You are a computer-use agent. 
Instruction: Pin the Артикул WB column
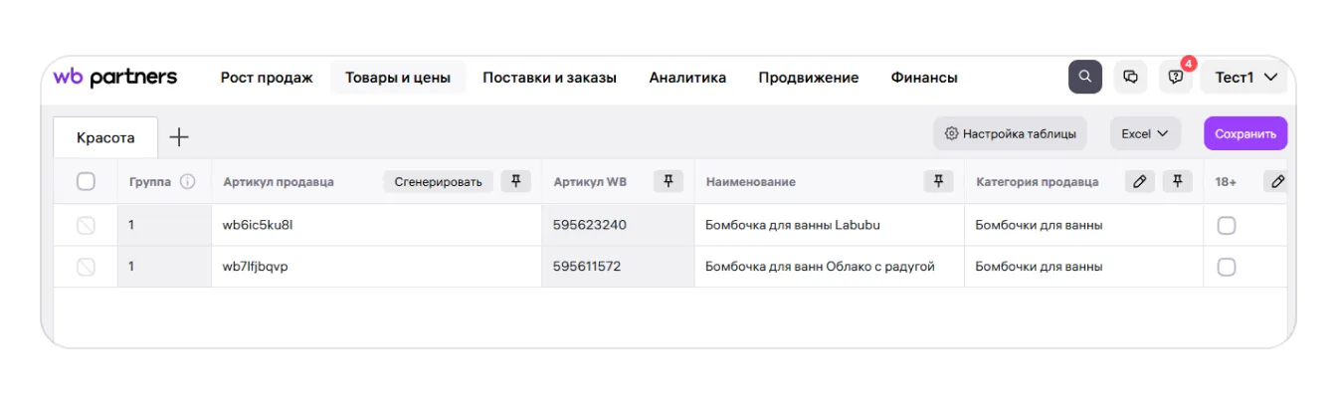coord(668,181)
